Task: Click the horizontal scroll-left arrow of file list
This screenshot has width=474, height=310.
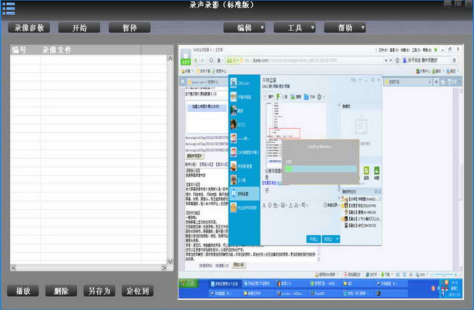Action: click(13, 267)
